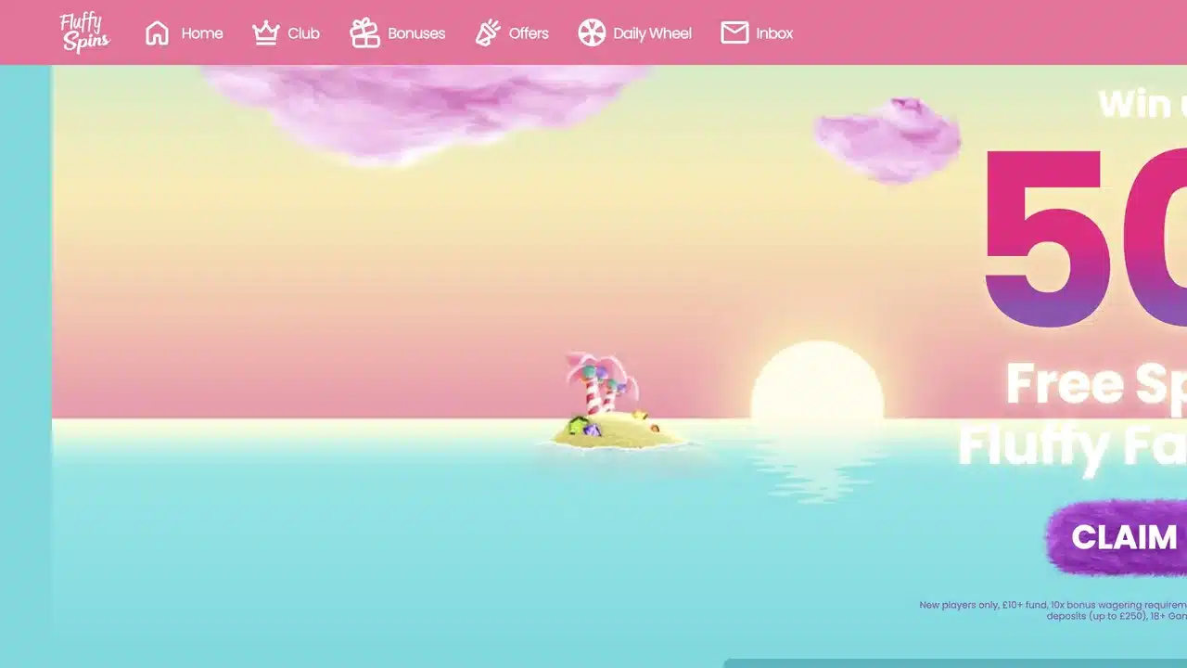The image size is (1187, 668).
Task: Click the New players only terms text
Action: (x=1053, y=610)
